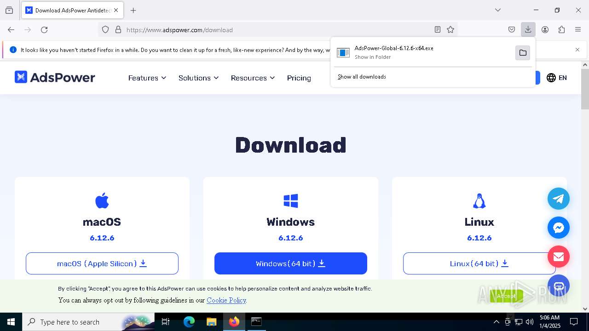Download Linux (64 bit) installer
The image size is (589, 331).
coord(479,263)
